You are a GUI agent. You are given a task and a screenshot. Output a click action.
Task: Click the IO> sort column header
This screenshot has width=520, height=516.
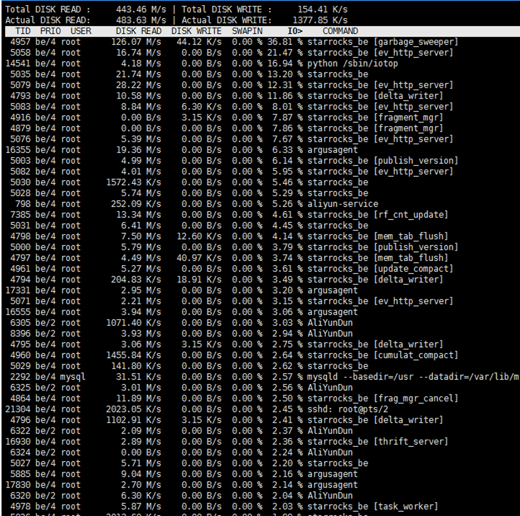coord(295,31)
